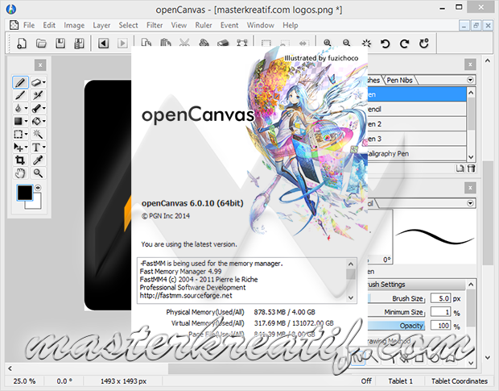Select the Pen 2 brush
The image size is (499, 391).
point(417,124)
